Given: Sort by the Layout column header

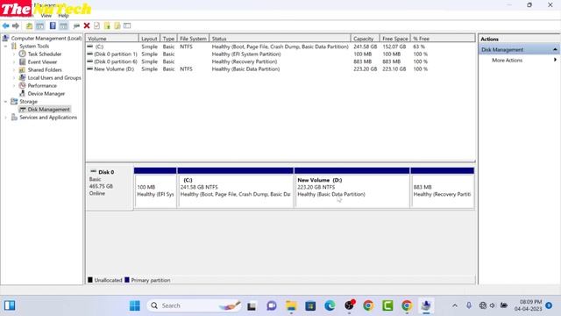Looking at the screenshot, I should pyautogui.click(x=149, y=39).
